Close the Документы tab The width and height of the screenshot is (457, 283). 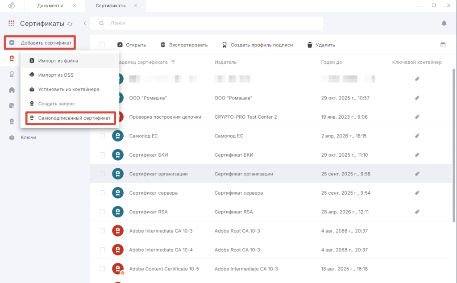click(75, 5)
